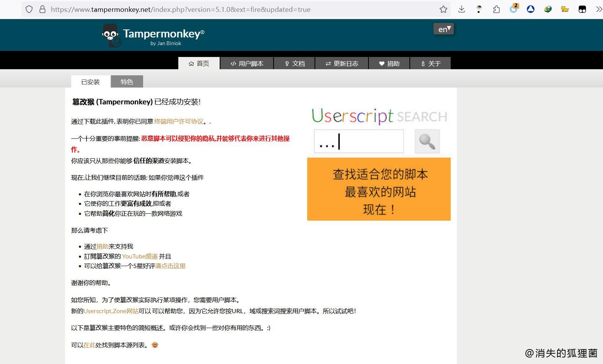Click the green globe extension icon
Viewport: 603px width, 364px height.
tap(548, 9)
